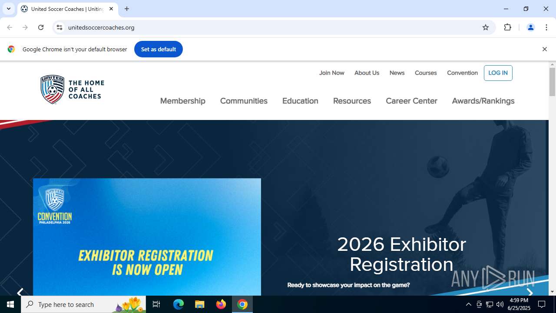Show the previous carousel slide
Image resolution: width=556 pixels, height=313 pixels.
20,292
